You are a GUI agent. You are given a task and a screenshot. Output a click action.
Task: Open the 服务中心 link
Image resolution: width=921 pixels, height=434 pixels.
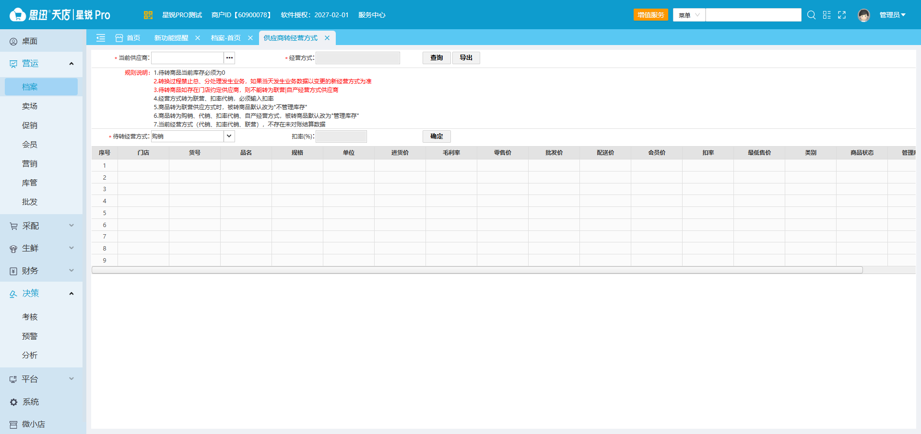tap(372, 15)
